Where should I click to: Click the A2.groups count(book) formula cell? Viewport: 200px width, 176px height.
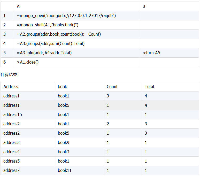pyautogui.click(x=59, y=34)
